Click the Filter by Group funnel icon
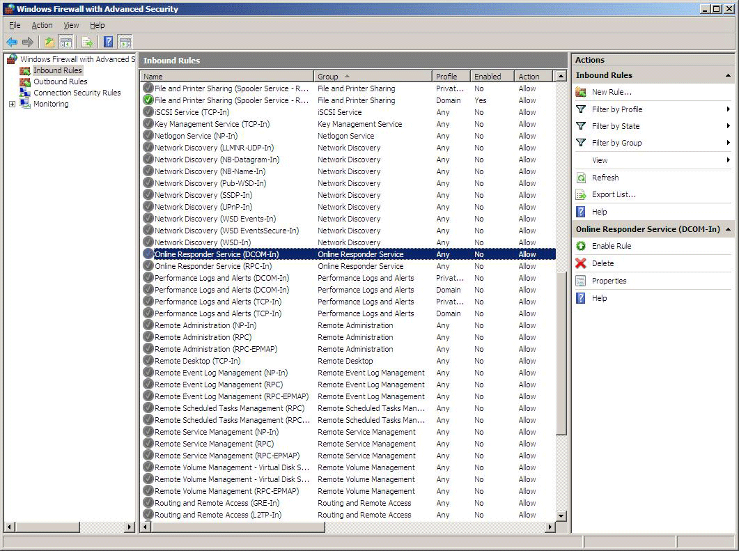The width and height of the screenshot is (739, 551). click(x=581, y=143)
